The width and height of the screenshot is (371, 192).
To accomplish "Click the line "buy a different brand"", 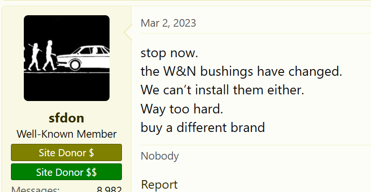I will (x=203, y=127).
